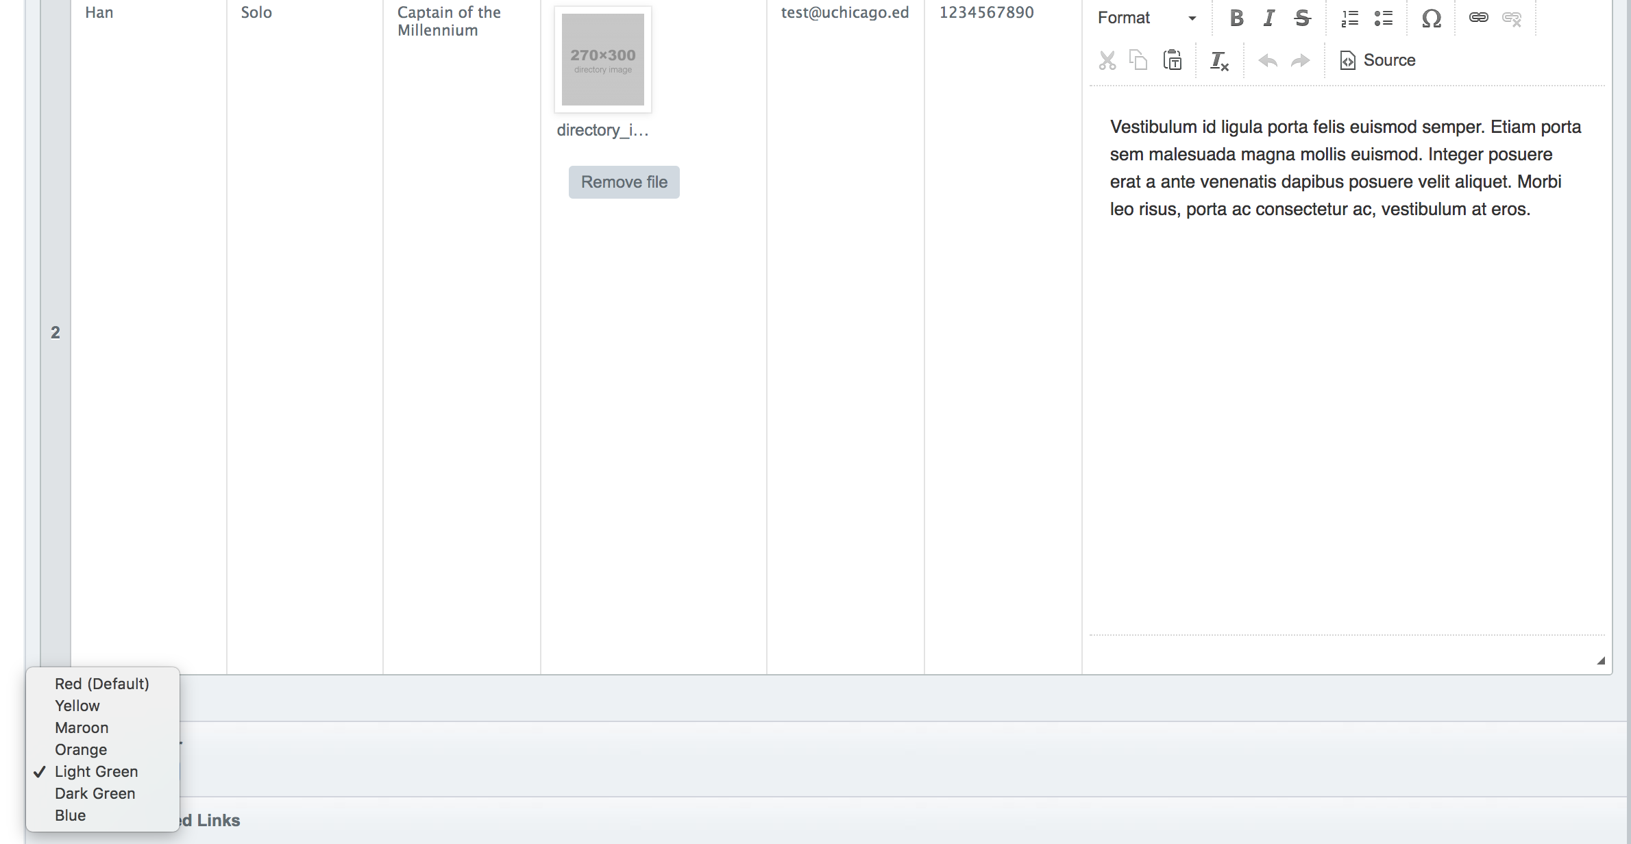Click the insert link icon
Image resolution: width=1631 pixels, height=844 pixels.
(x=1478, y=18)
